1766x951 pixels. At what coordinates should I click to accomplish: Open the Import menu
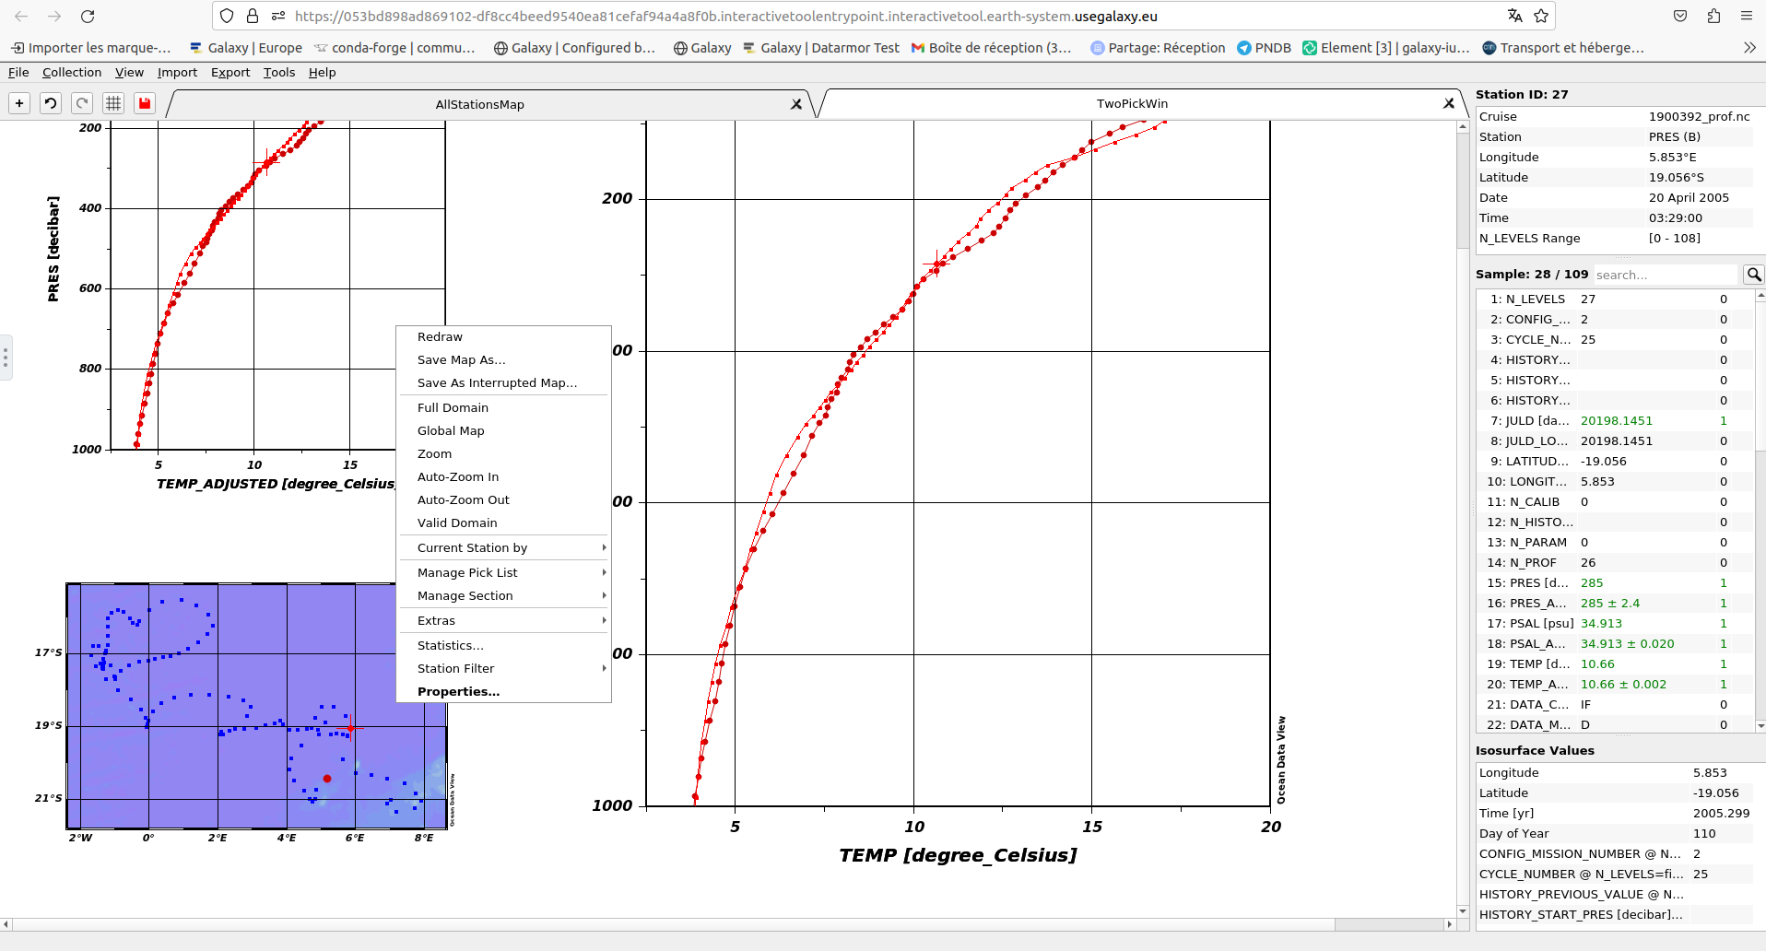(177, 72)
